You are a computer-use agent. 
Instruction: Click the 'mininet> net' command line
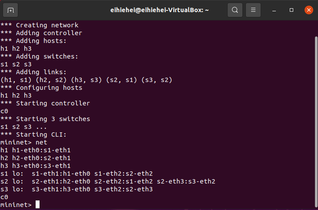click(24, 142)
